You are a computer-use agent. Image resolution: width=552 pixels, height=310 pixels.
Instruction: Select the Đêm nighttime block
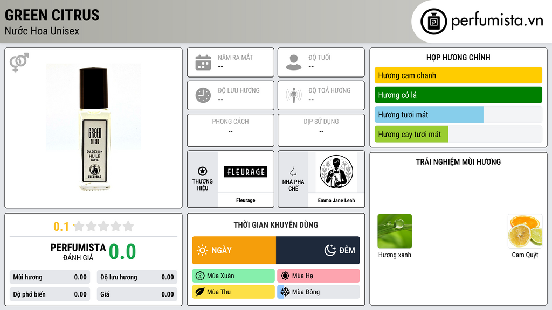[318, 250]
